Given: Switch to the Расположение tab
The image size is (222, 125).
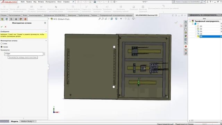Looking at the screenshot, I should coord(15,15).
